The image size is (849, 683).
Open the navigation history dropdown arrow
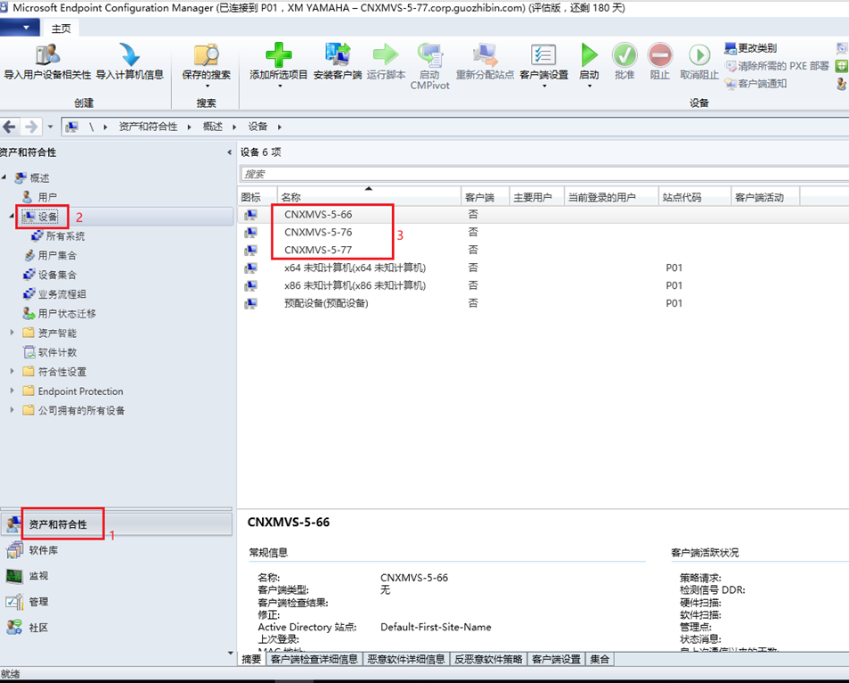pos(51,127)
